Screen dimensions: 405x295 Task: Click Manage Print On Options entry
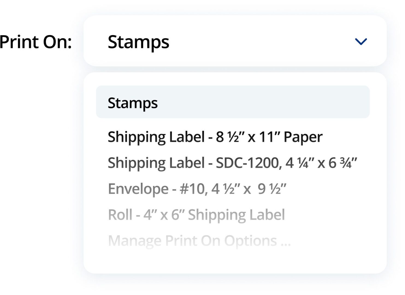pyautogui.click(x=199, y=240)
